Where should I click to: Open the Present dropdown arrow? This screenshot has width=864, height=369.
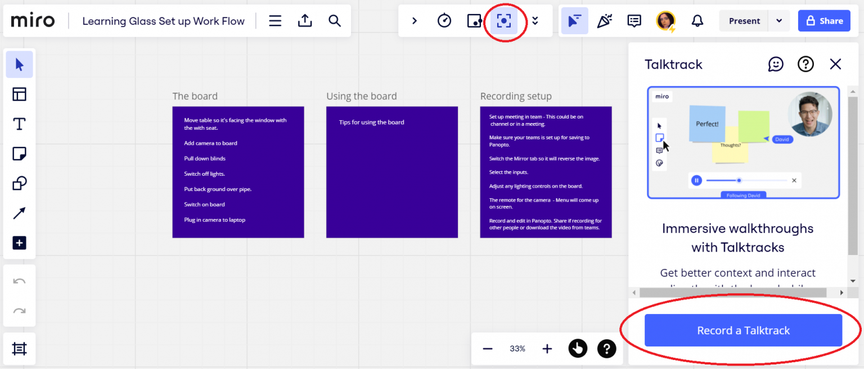(x=780, y=20)
